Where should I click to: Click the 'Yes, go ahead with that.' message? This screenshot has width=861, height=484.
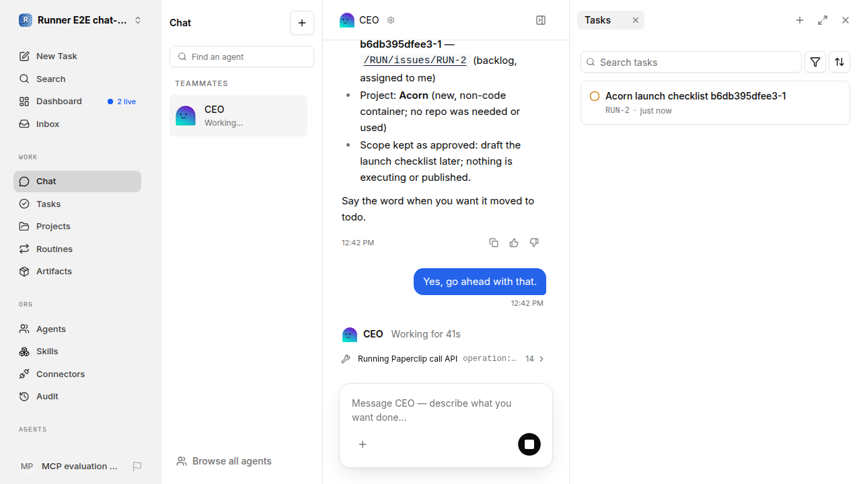click(480, 282)
